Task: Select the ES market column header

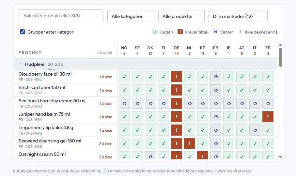Action: 268,51
